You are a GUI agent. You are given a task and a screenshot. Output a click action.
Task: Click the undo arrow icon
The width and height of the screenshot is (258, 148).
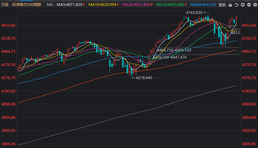point(236,5)
